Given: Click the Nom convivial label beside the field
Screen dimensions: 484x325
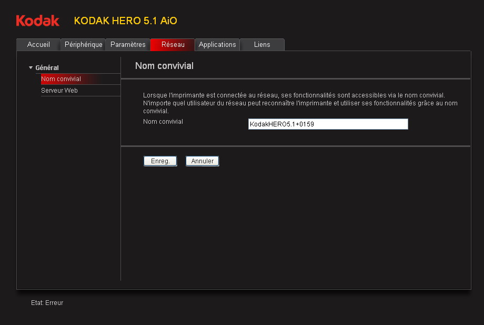Looking at the screenshot, I should 163,122.
